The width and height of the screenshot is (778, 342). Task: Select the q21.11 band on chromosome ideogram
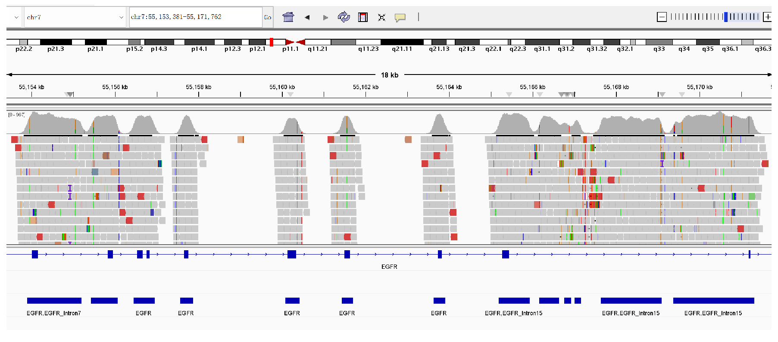pyautogui.click(x=402, y=42)
